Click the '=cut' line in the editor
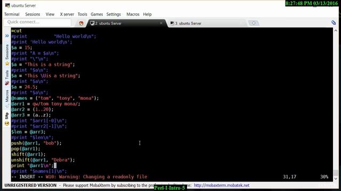Screen dimensions: 341x191 click(x=17, y=31)
